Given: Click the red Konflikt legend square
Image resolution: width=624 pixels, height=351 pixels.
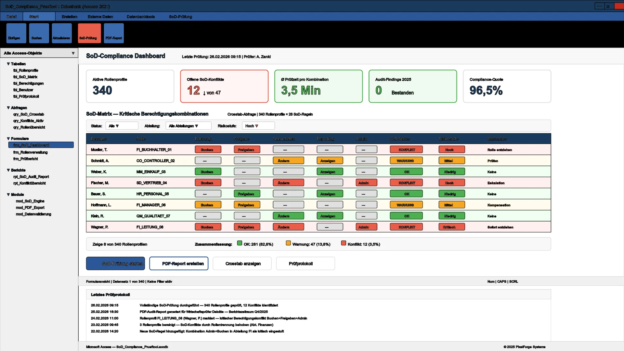Looking at the screenshot, I should click(343, 243).
